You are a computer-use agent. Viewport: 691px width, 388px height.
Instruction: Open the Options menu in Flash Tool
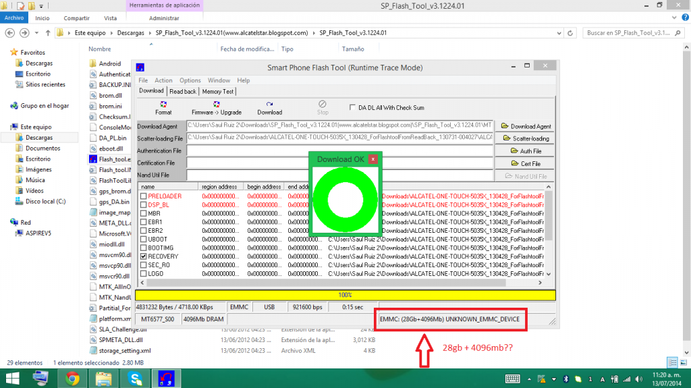tap(190, 80)
